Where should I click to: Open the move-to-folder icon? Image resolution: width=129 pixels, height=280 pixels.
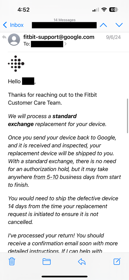pos(47,262)
